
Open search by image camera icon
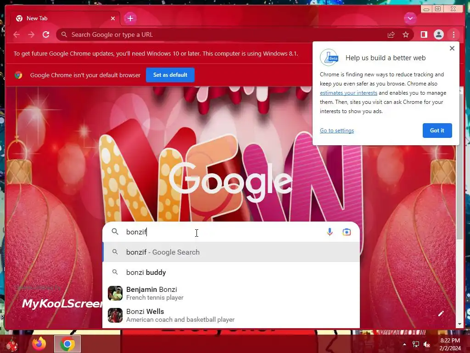347,232
